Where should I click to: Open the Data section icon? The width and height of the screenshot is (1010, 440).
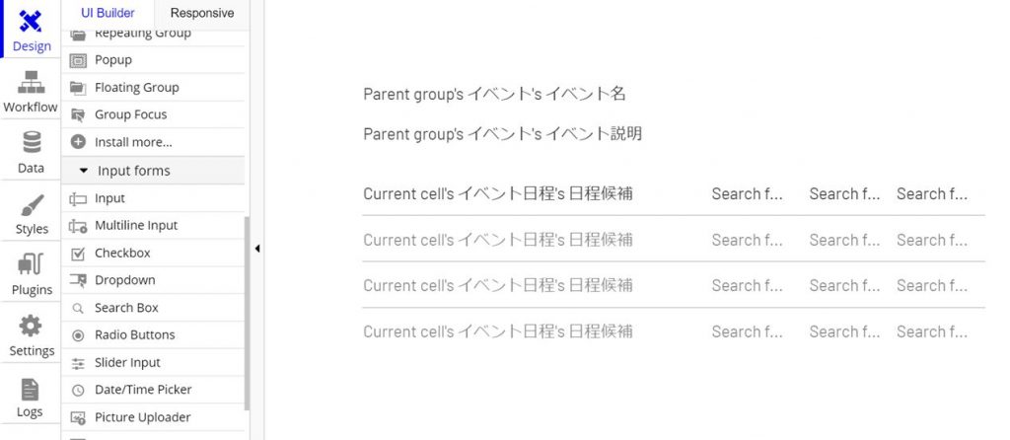pos(31,142)
